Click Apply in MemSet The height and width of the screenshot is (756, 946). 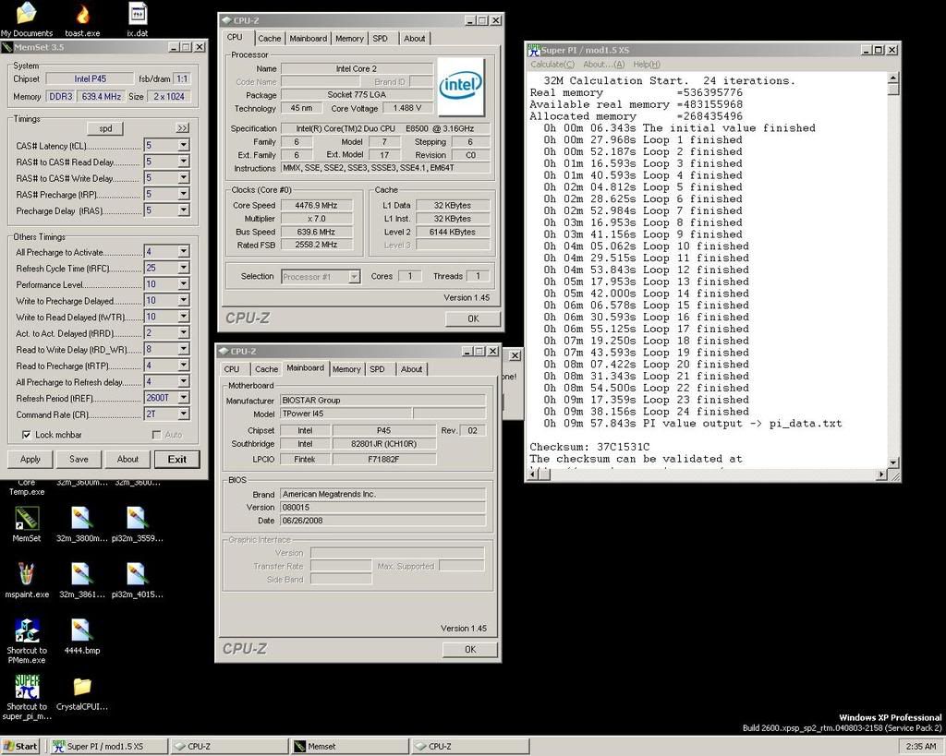[x=30, y=460]
